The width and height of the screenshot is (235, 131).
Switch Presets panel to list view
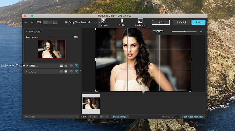66,66
